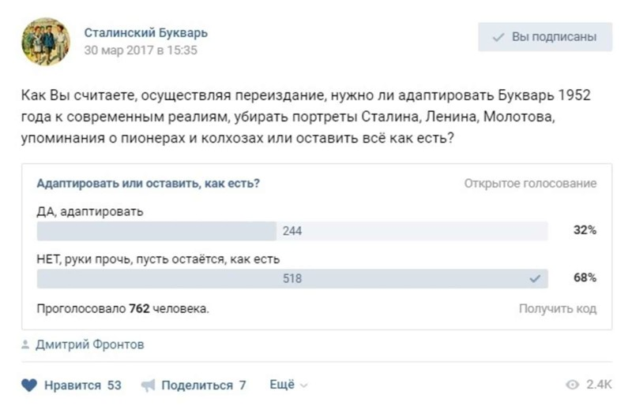Open post timestamp 30 мар 2017
Viewport: 632px width, 406px height.
coord(141,50)
